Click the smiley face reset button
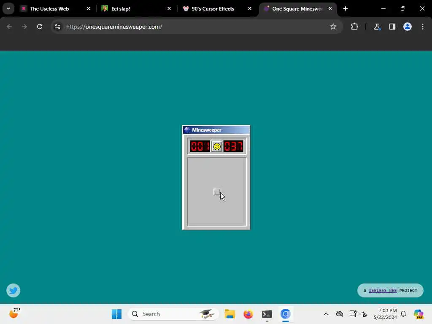This screenshot has height=324, width=432. click(217, 146)
